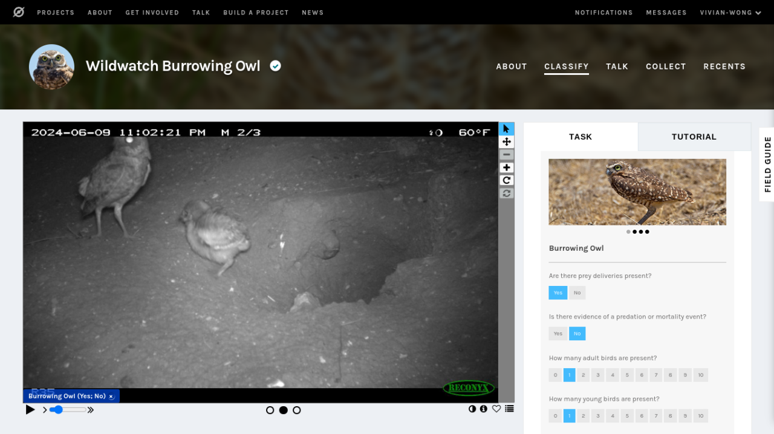Image resolution: width=774 pixels, height=434 pixels.
Task: Speed up playback with the double-chevron icon
Action: tap(91, 410)
